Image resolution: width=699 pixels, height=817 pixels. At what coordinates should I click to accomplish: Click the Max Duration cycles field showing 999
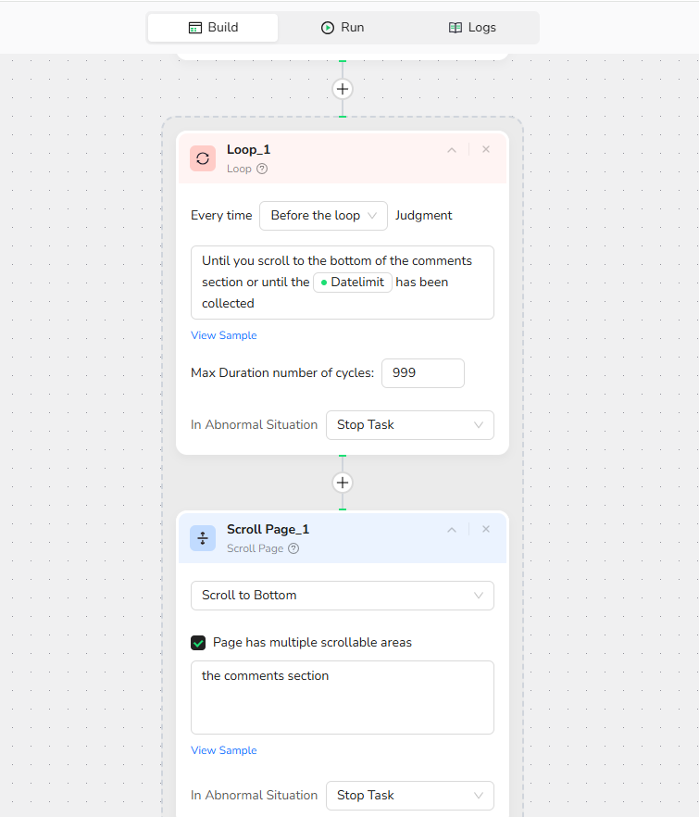pos(422,372)
